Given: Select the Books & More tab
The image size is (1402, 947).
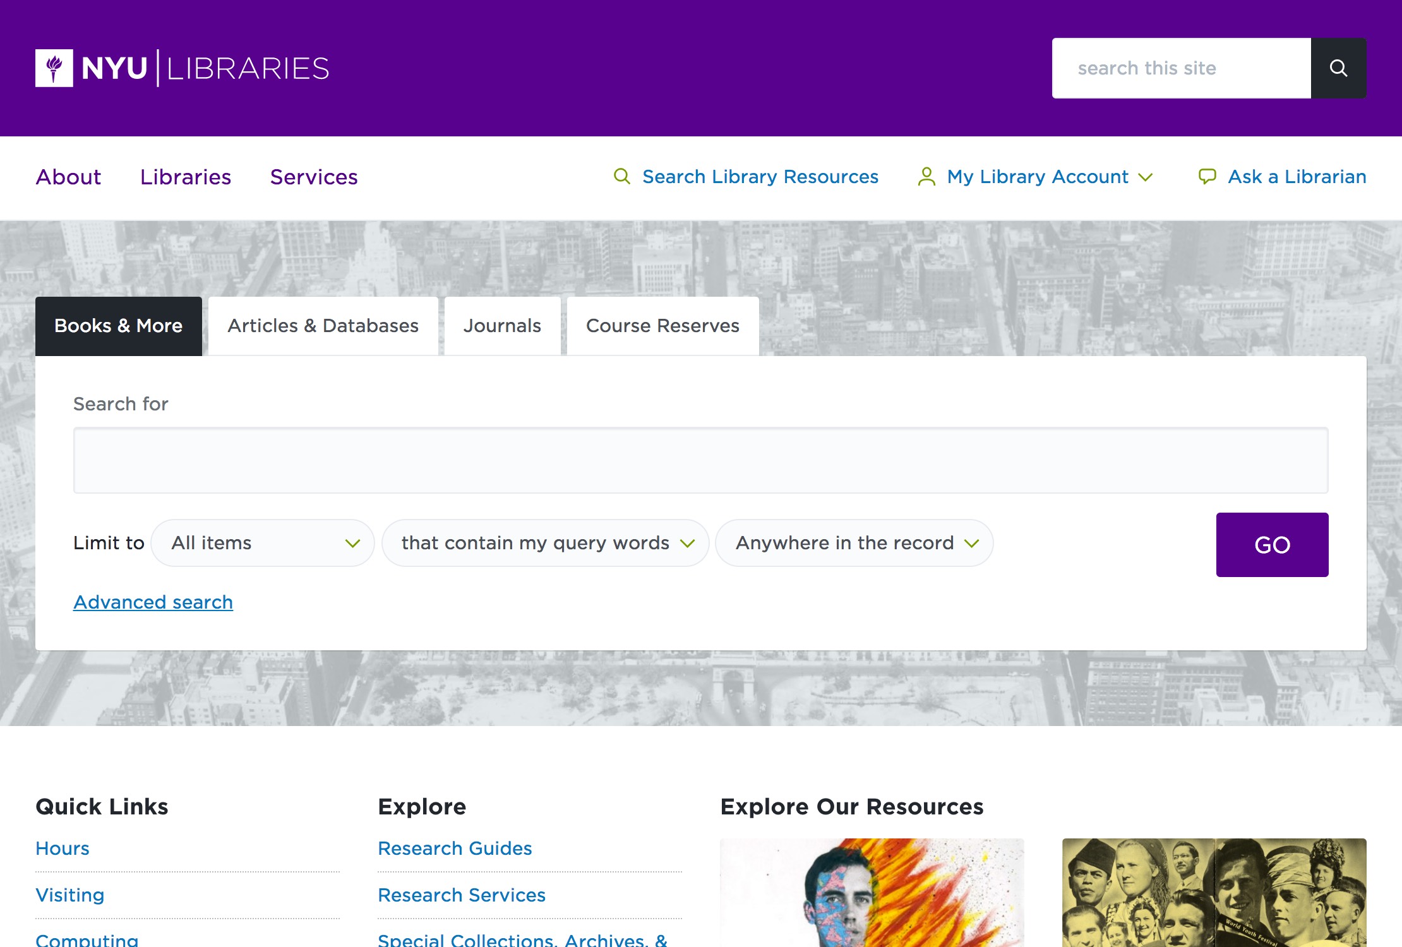Looking at the screenshot, I should [119, 326].
